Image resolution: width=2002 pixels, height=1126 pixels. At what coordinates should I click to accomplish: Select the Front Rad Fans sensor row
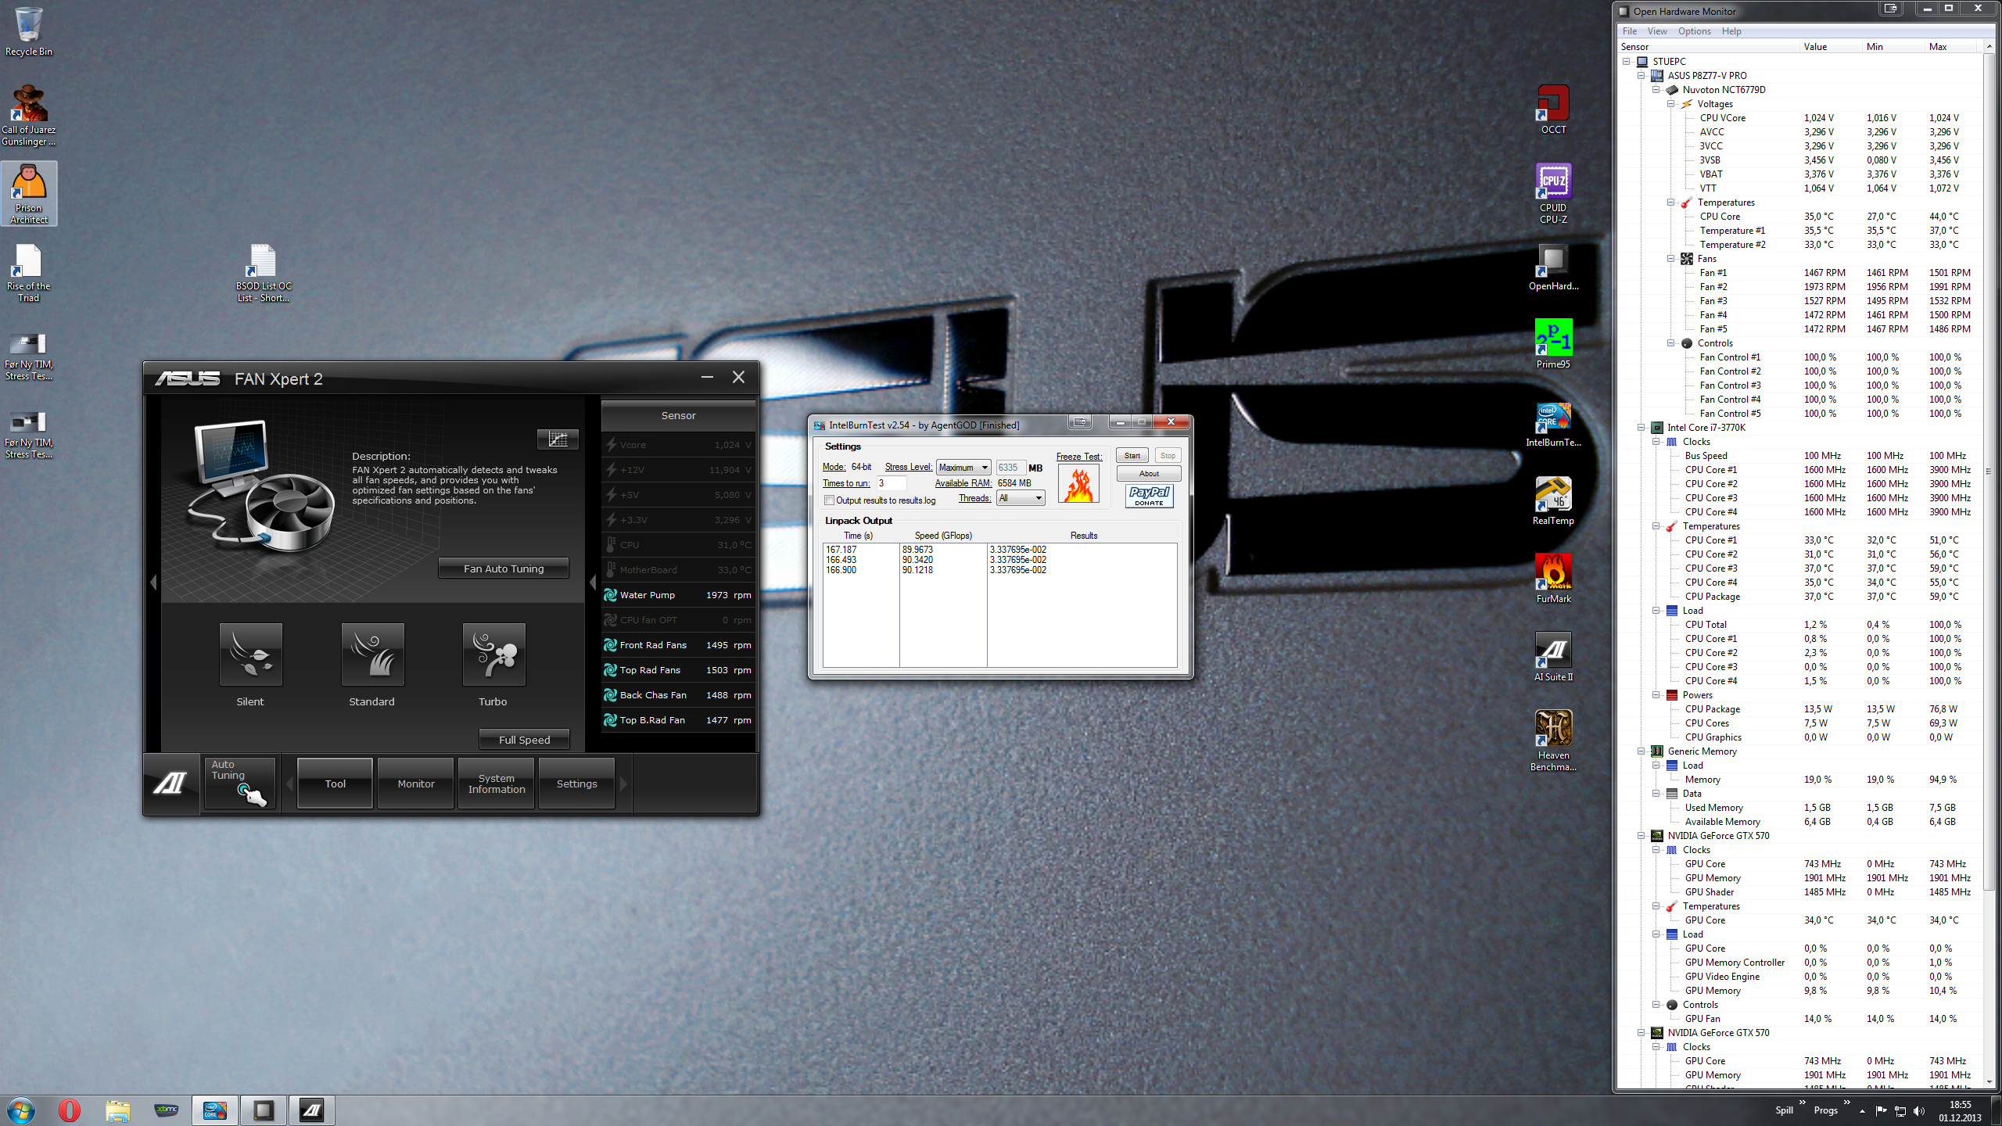coord(678,645)
